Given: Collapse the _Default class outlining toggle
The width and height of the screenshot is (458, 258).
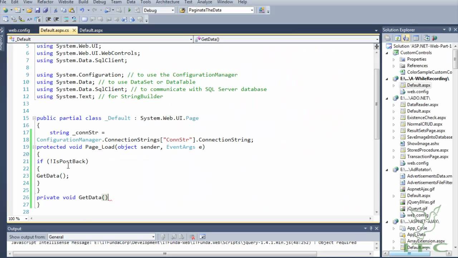Looking at the screenshot, I should click(34, 118).
